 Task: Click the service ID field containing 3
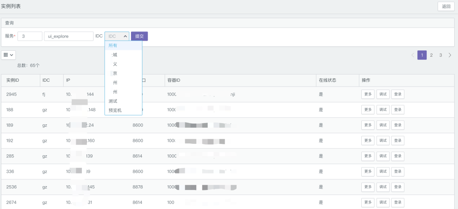coord(30,36)
